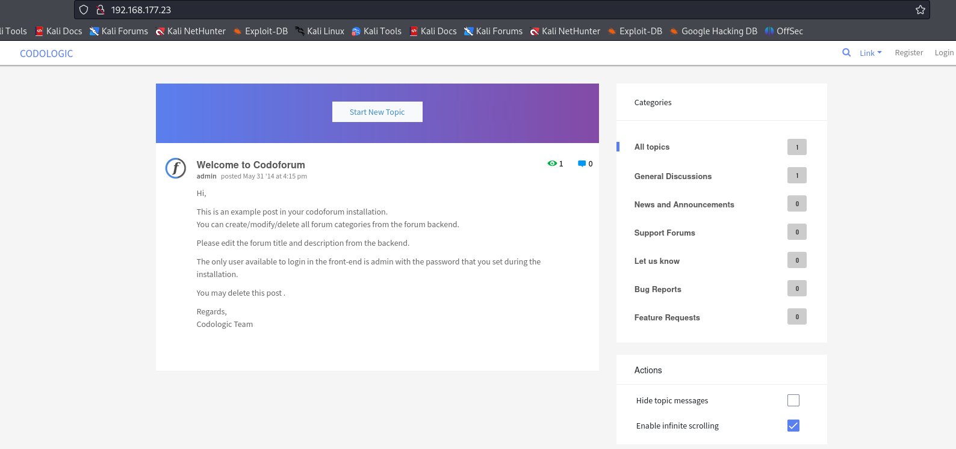
Task: Open the first Exploit-DB bookmark
Action: (260, 31)
